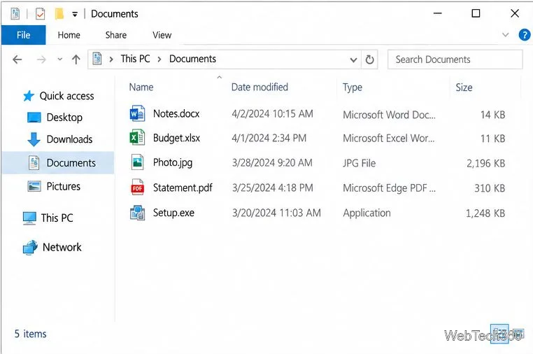Select the file name Notes.docx
Viewport: 533px width, 354px height.
coord(176,113)
